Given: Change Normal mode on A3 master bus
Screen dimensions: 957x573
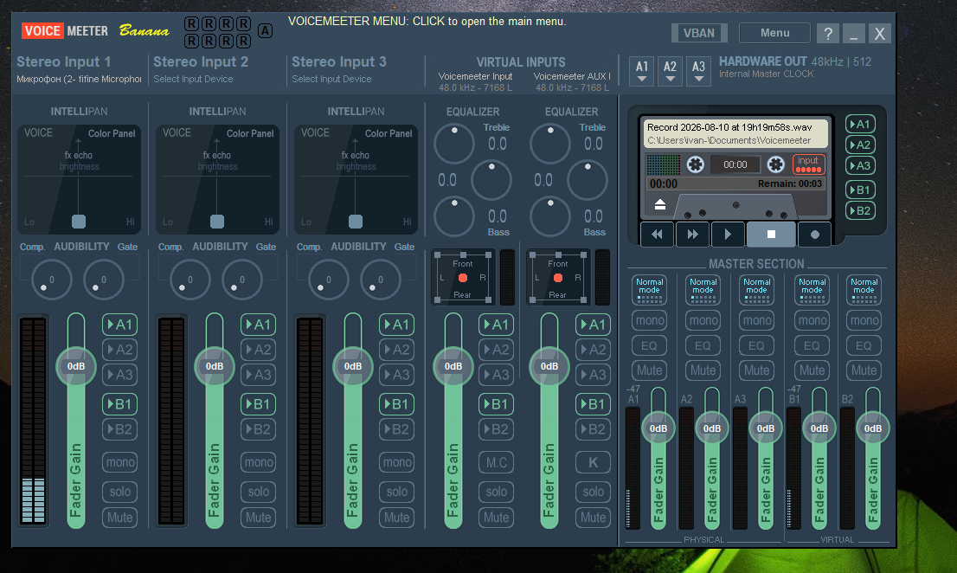Looking at the screenshot, I should (x=757, y=289).
